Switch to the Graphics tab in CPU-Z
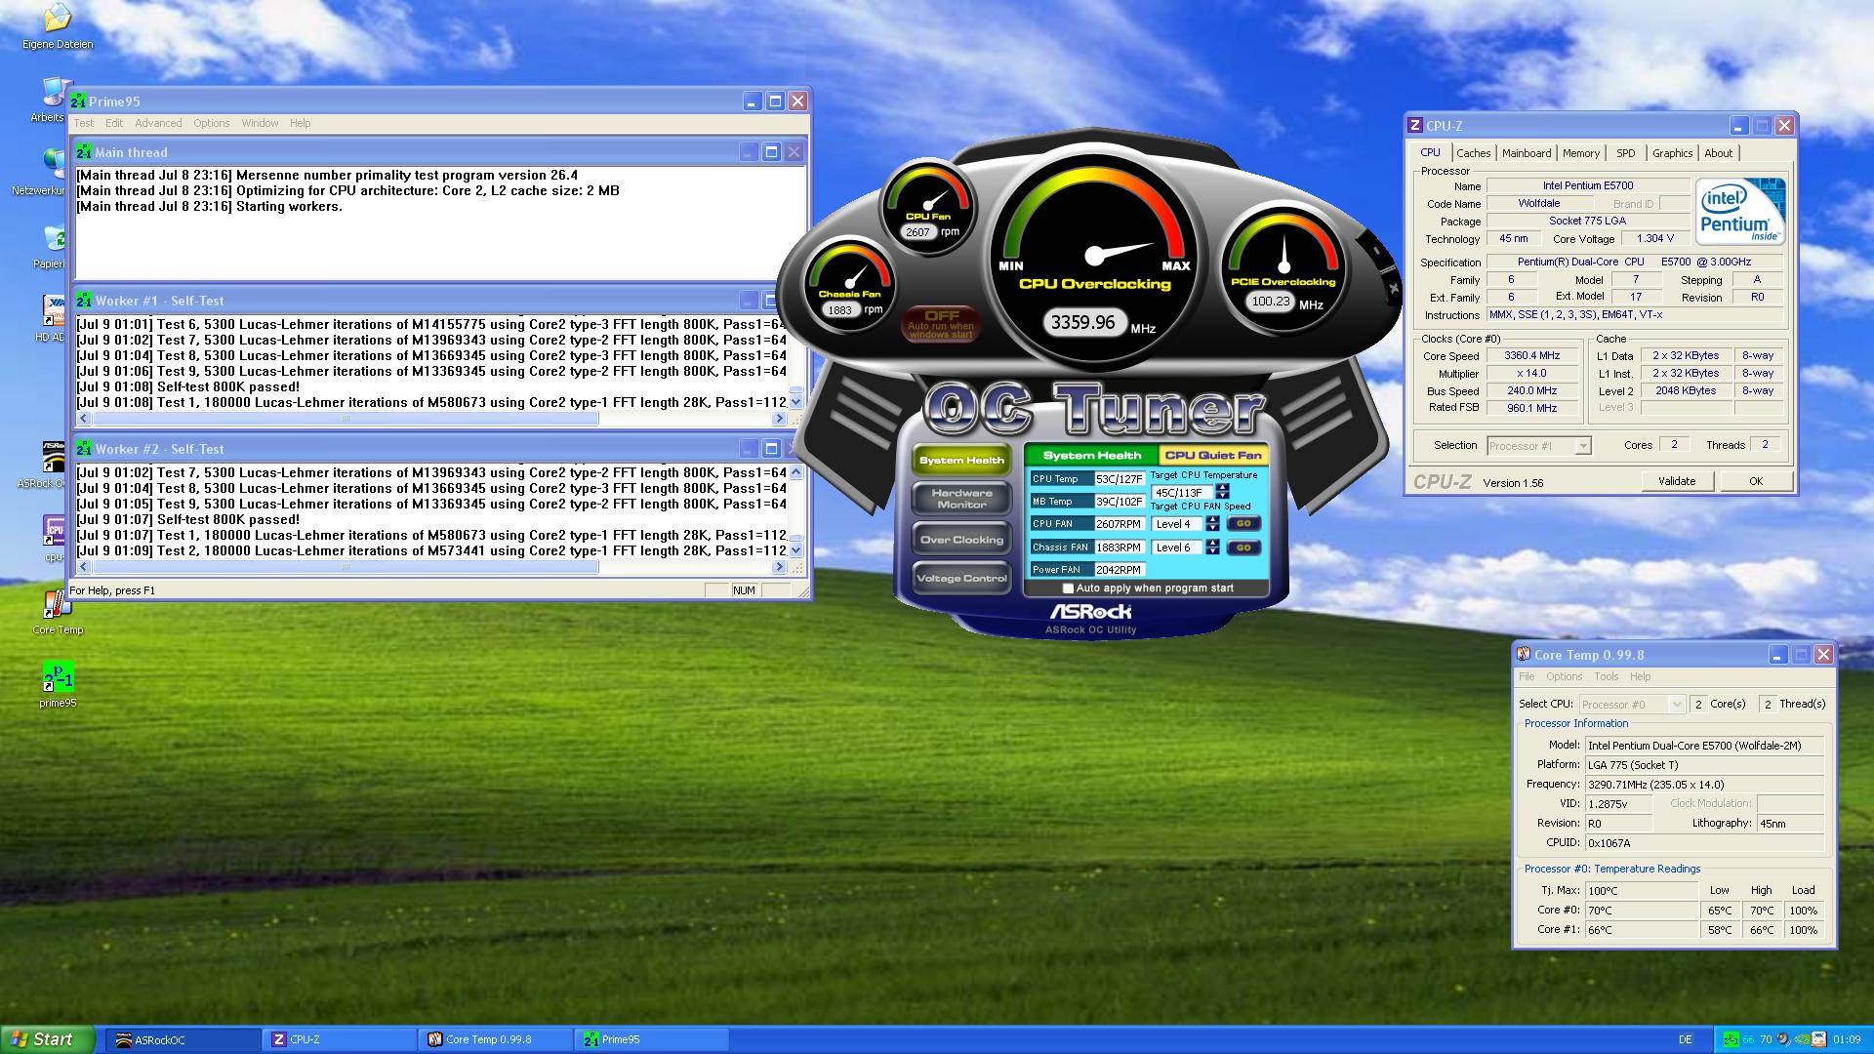Screen dimensions: 1874x1054 click(1672, 153)
